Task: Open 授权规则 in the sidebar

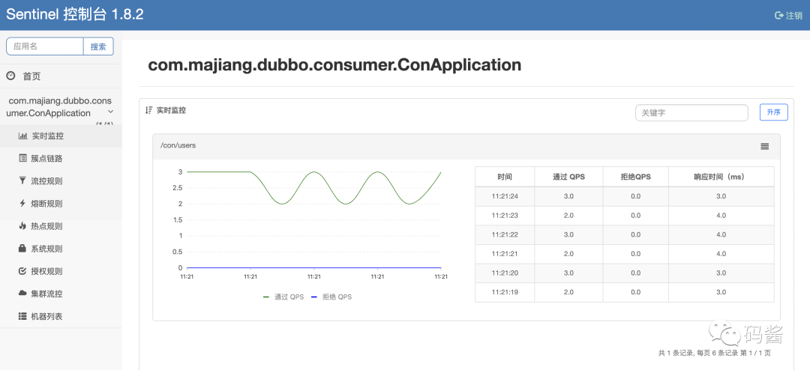Action: tap(61, 271)
